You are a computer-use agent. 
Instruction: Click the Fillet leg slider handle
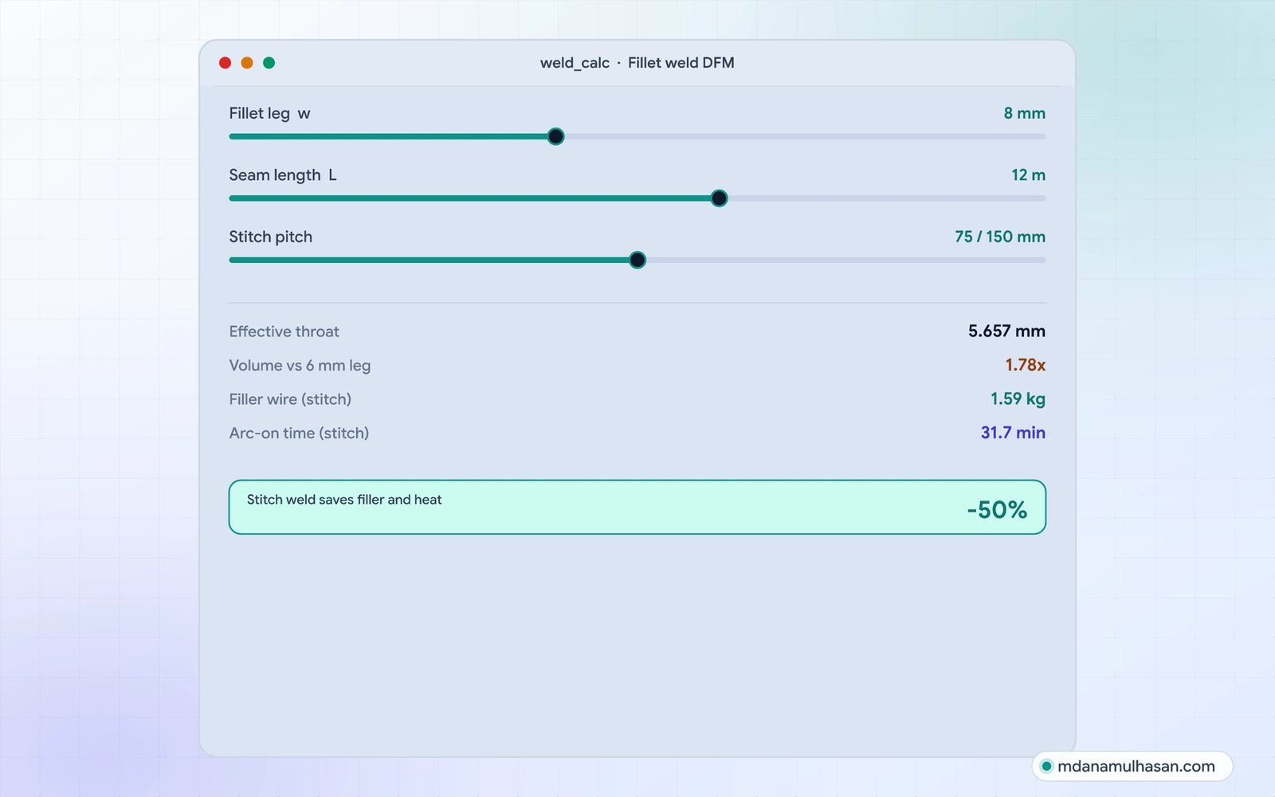tap(556, 136)
